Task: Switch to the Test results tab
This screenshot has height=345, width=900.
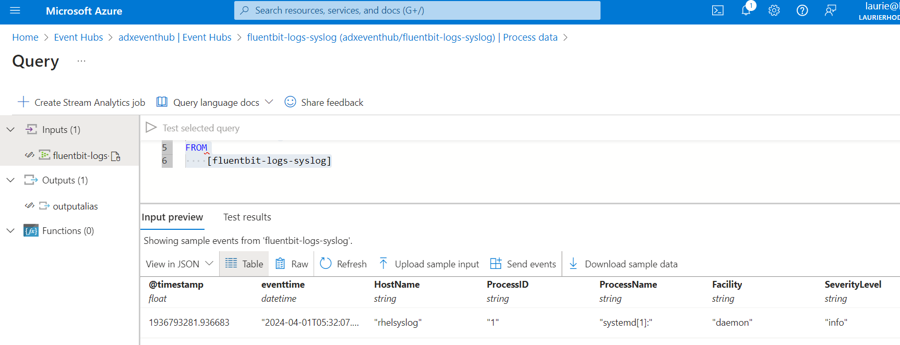Action: click(247, 217)
